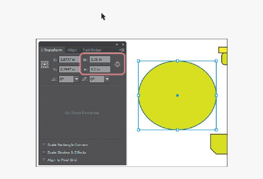Select the Transform tab
This screenshot has height=179, width=263.
pos(53,50)
